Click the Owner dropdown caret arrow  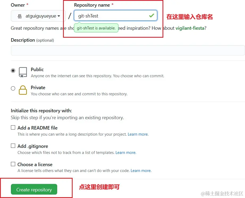pyautogui.click(x=59, y=16)
